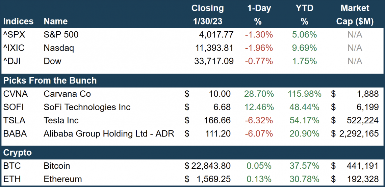Click Alibaba Group Holding Ltd - ADR

(109, 134)
